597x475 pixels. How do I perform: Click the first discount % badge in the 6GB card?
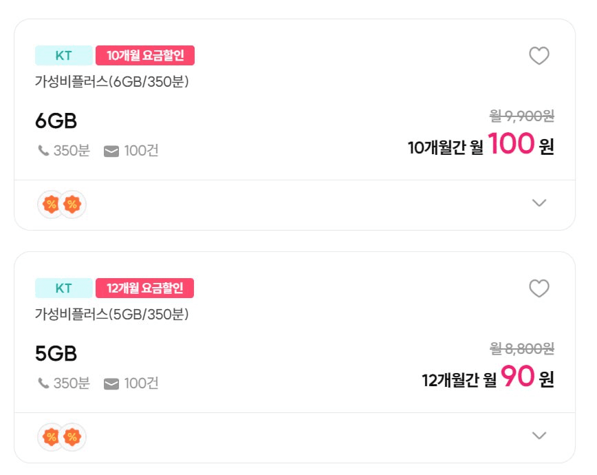51,204
